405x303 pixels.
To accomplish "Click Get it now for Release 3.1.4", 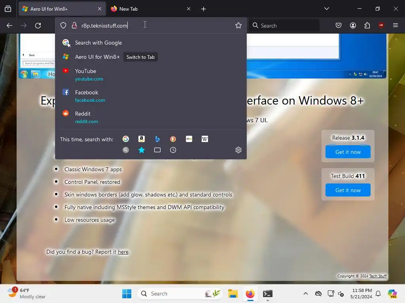I will pyautogui.click(x=348, y=152).
